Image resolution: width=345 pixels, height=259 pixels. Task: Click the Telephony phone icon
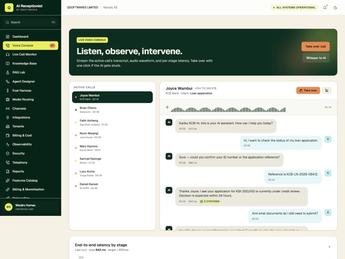[8, 163]
